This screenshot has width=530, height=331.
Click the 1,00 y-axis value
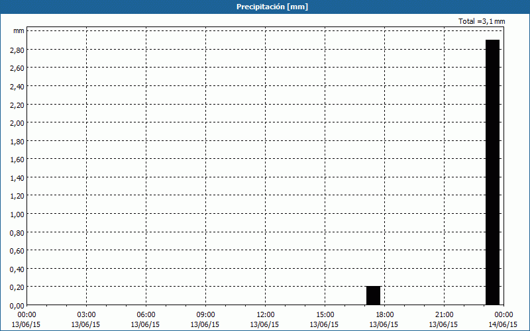(x=17, y=214)
